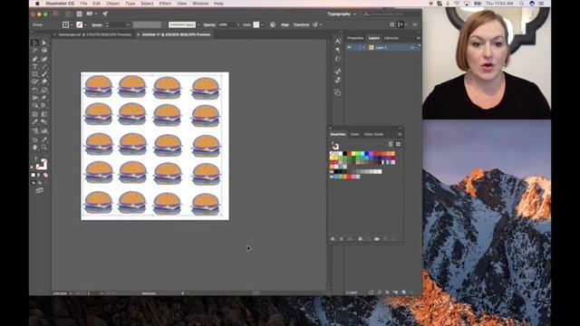Image resolution: width=580 pixels, height=326 pixels.
Task: Select the Magic Wand tool
Action: [35, 51]
